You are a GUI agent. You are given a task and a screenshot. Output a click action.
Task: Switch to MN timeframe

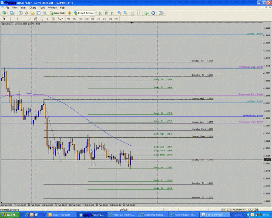(116, 19)
